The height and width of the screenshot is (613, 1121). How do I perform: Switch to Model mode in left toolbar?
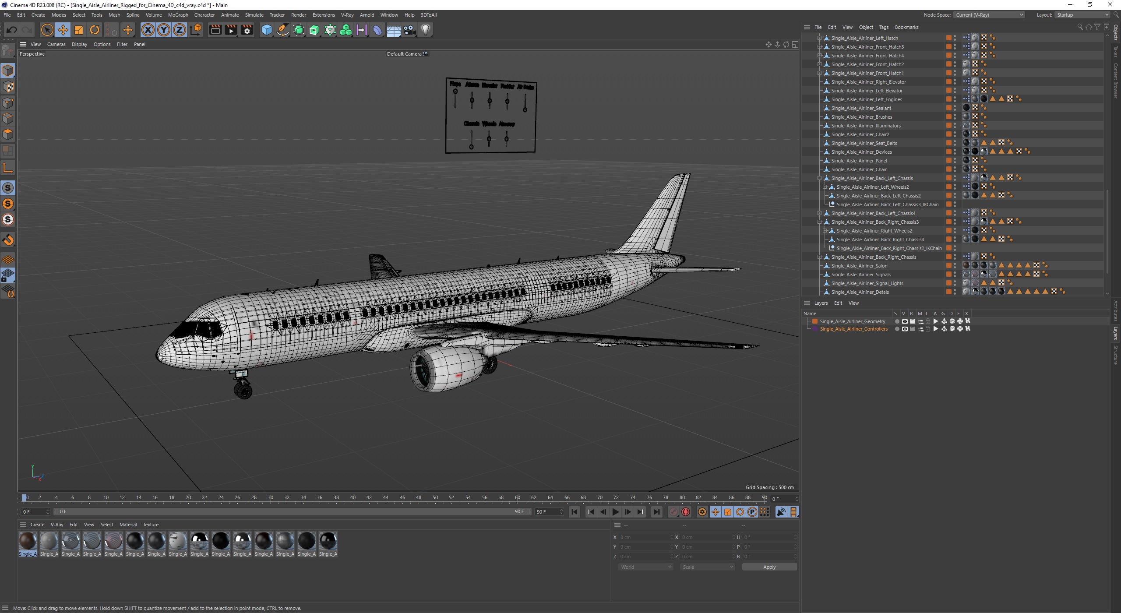pyautogui.click(x=8, y=70)
